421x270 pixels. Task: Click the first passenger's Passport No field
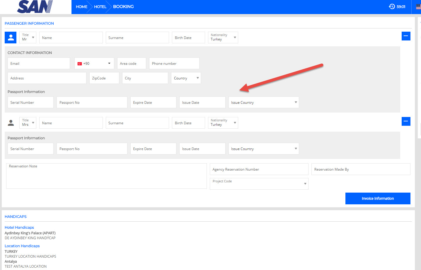click(92, 102)
